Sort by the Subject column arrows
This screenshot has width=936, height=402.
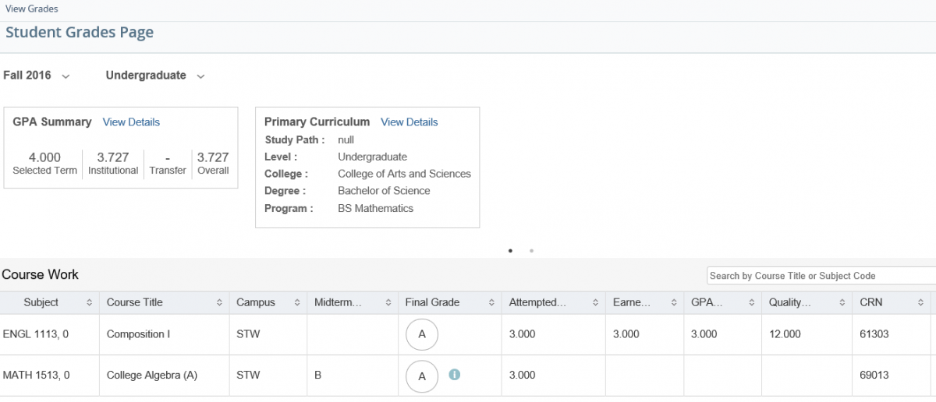click(x=89, y=302)
